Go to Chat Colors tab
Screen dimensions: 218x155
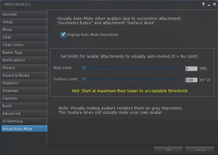tap(24, 45)
